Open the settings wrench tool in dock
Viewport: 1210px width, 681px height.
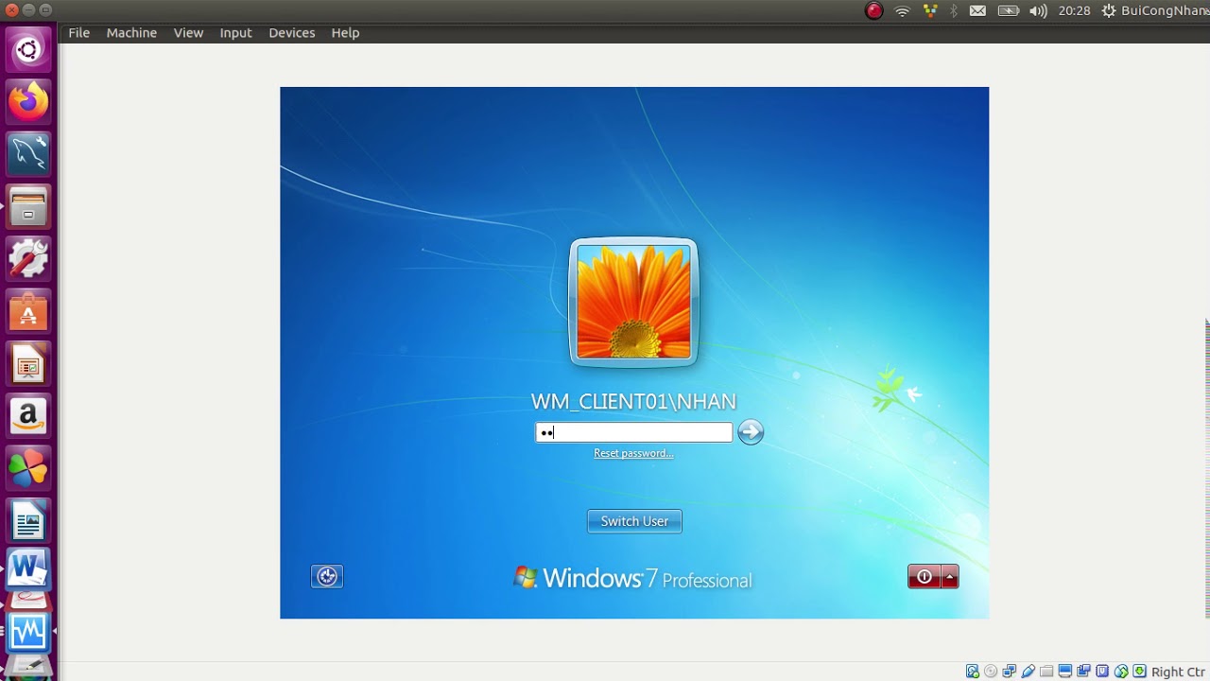[x=28, y=258]
